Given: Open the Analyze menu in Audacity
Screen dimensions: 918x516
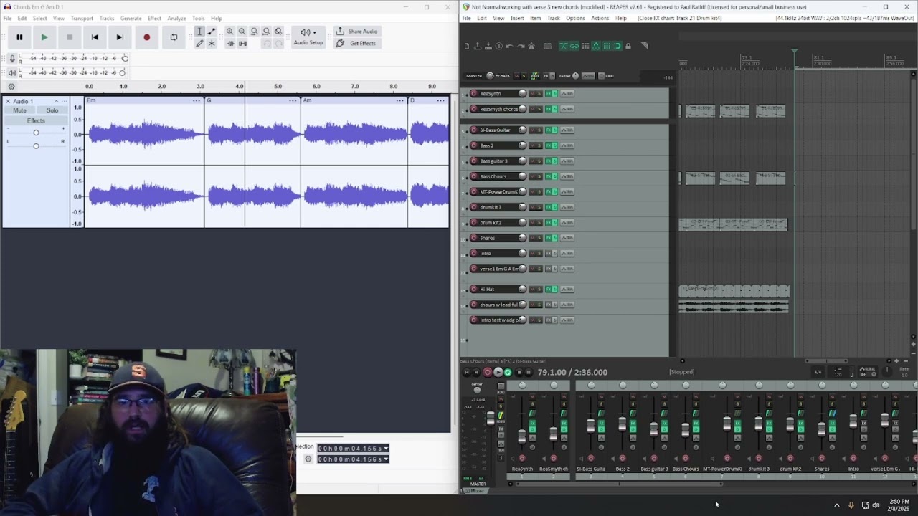Looking at the screenshot, I should (x=176, y=18).
